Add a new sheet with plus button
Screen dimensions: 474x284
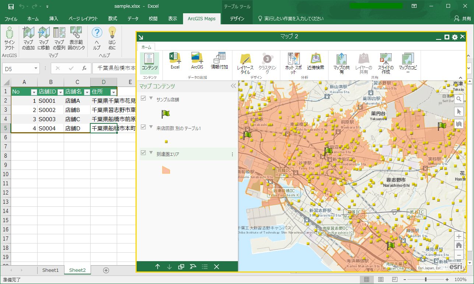click(106, 270)
